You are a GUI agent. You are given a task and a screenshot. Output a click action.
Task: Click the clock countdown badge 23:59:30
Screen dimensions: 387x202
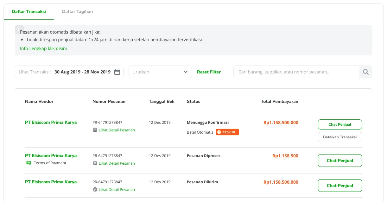[x=227, y=132]
